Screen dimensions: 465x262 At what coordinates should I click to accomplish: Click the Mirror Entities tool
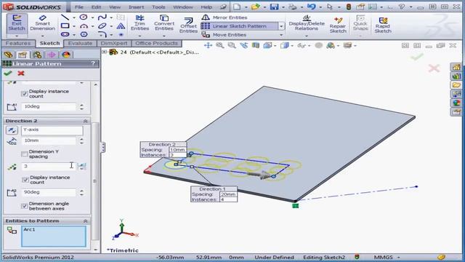(225, 17)
